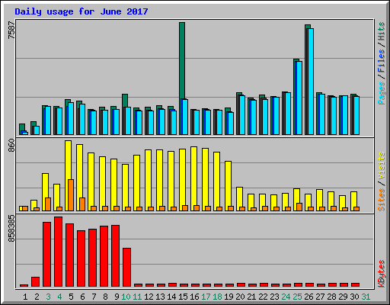
Task: Select day 22 on the x-axis
Action: (263, 297)
